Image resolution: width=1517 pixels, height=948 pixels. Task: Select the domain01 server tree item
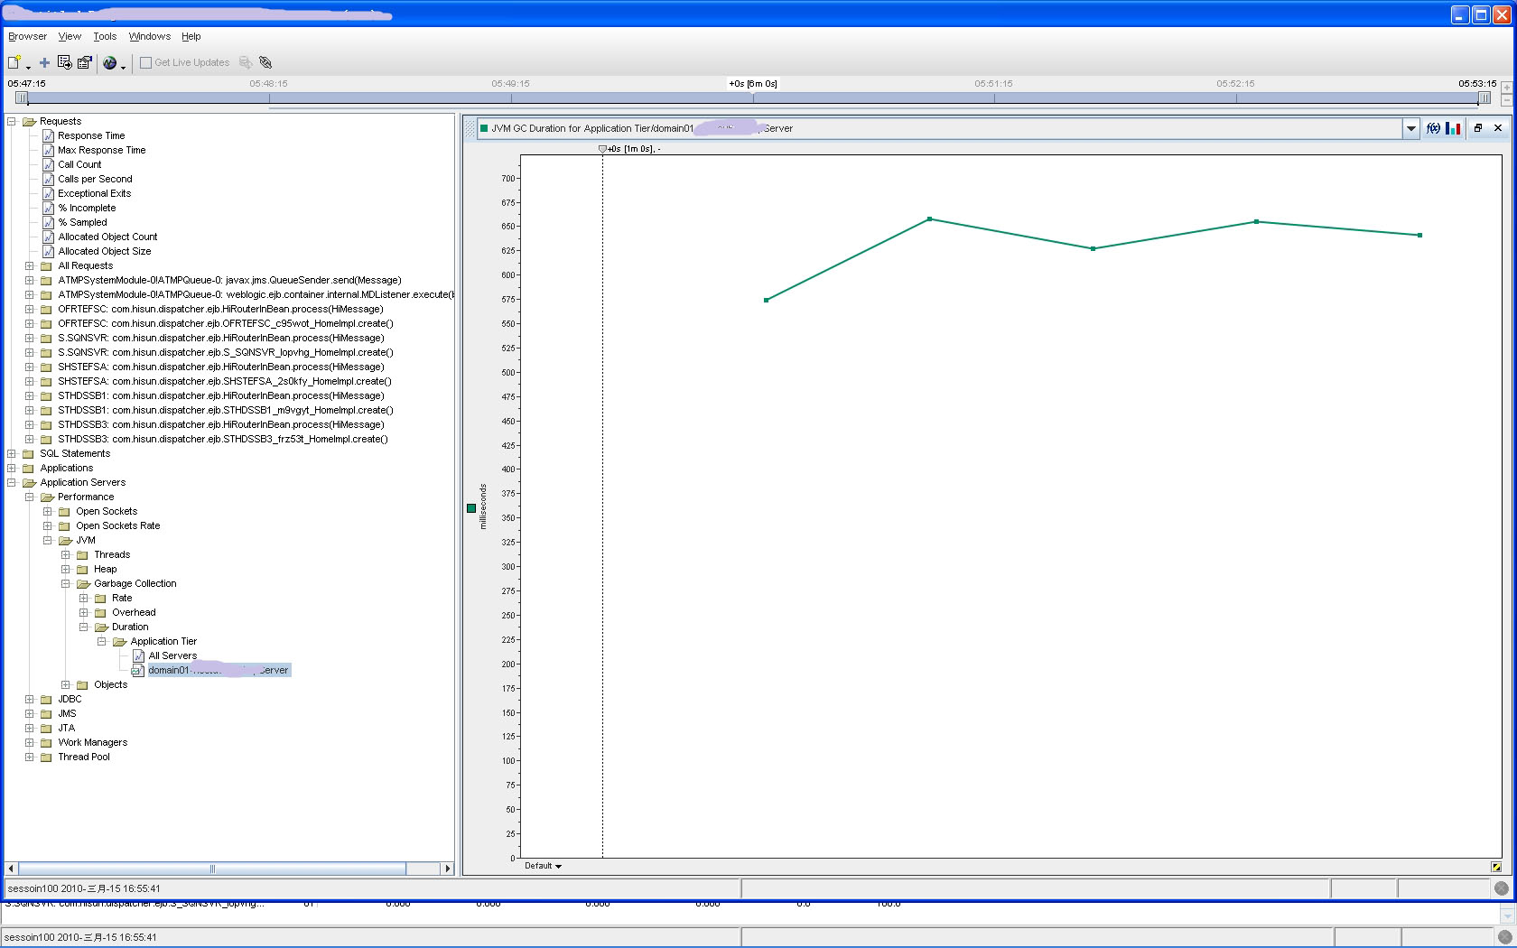[x=219, y=670]
